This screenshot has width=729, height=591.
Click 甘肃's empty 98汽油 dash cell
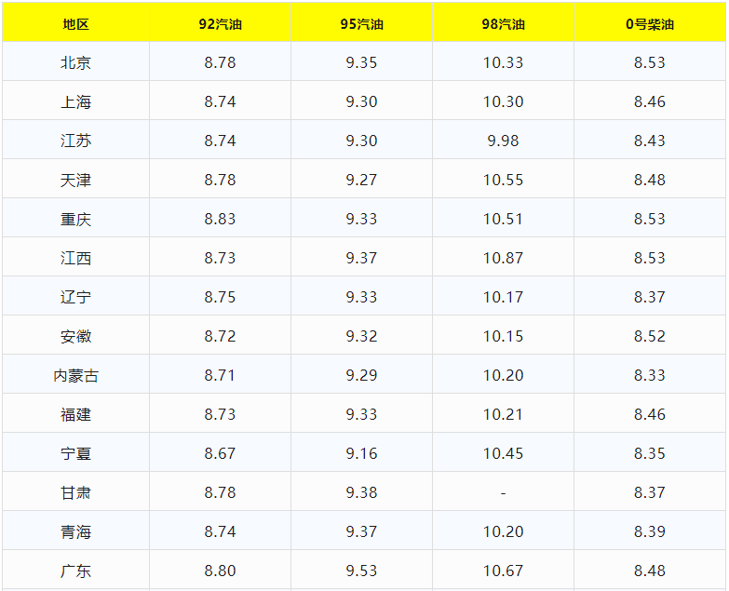(503, 493)
